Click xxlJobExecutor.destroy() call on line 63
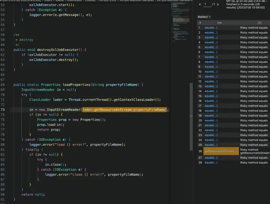The width and height of the screenshot is (270, 204). click(x=54, y=60)
